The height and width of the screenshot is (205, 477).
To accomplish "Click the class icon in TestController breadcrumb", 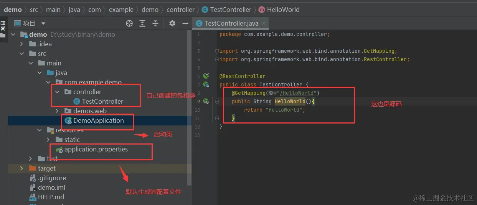I will (205, 10).
